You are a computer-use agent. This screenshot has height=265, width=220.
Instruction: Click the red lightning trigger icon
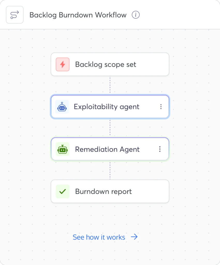click(63, 64)
